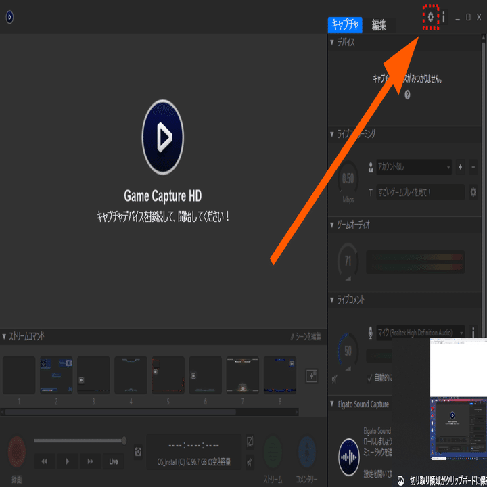This screenshot has width=487, height=487.
Task: Open the マイク (Realtek) input dropdown
Action: (421, 333)
